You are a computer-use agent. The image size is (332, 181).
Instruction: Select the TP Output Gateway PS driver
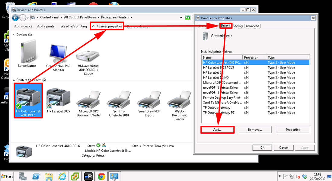pos(255,113)
